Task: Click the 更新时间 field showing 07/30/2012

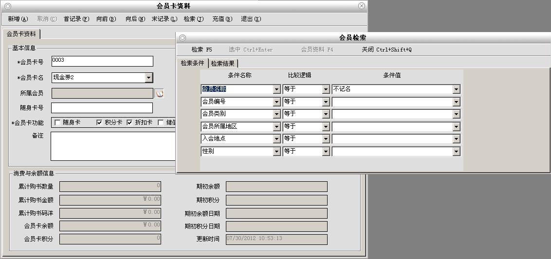Action: pos(276,240)
